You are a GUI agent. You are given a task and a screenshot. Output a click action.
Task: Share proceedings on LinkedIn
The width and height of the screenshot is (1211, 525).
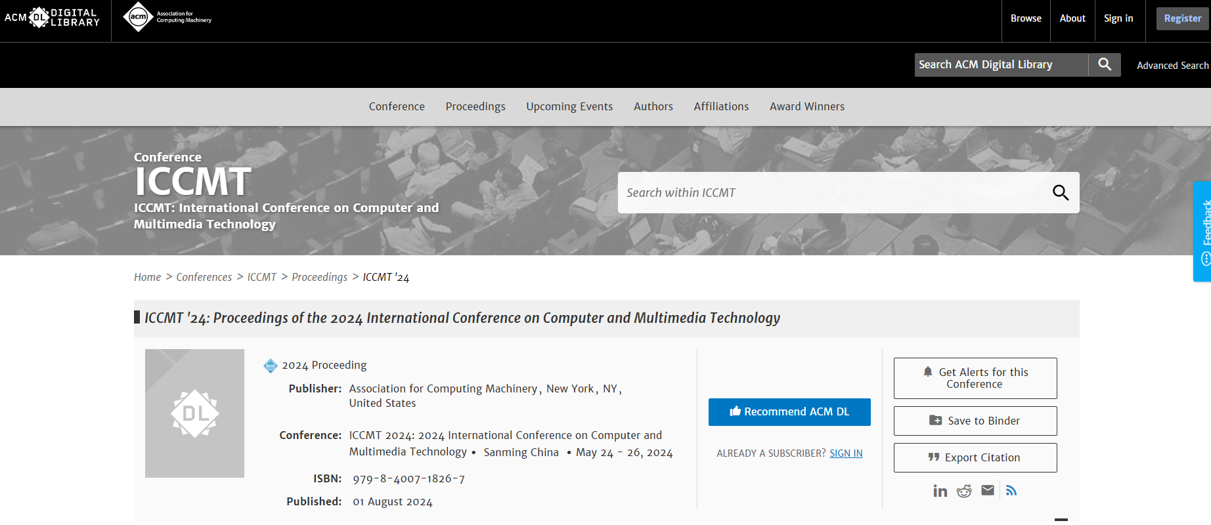click(x=940, y=491)
